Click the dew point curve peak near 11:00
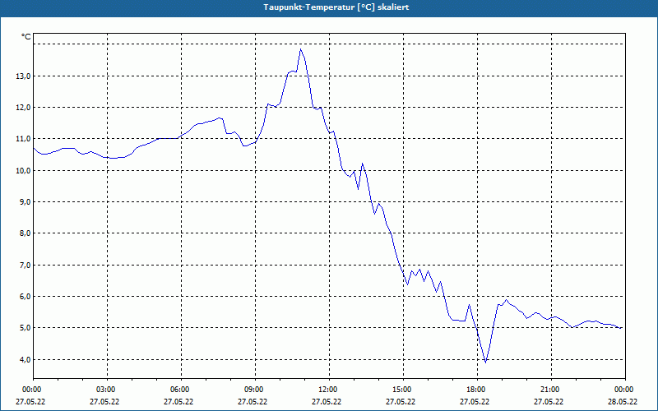The image size is (658, 411). 300,49
